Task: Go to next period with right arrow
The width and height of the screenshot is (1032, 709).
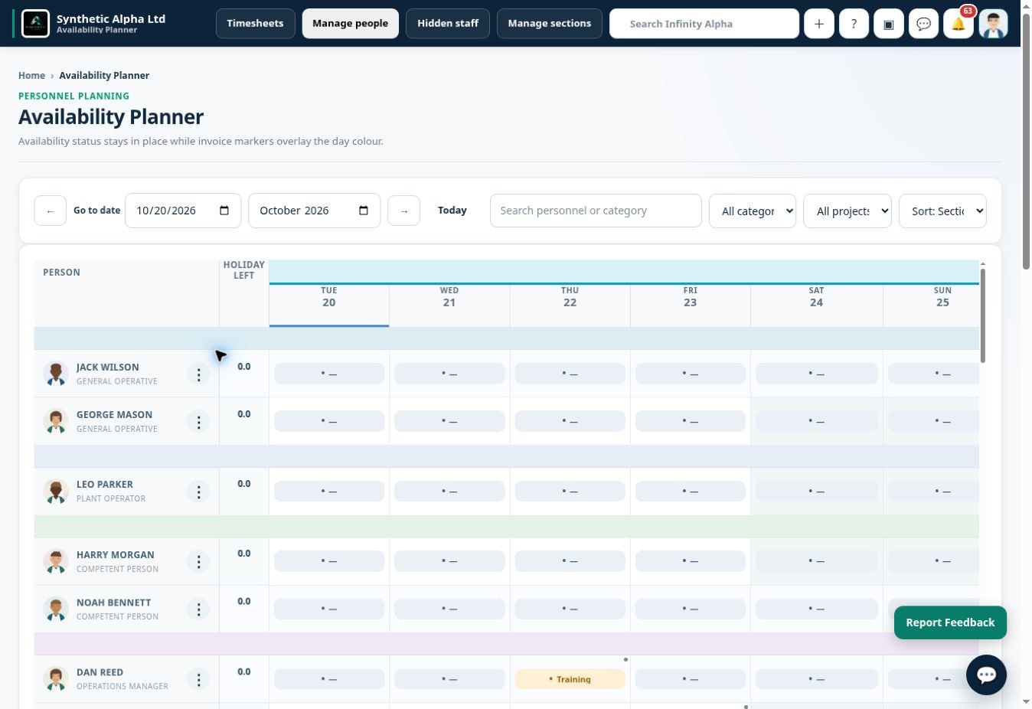Action: pyautogui.click(x=403, y=211)
